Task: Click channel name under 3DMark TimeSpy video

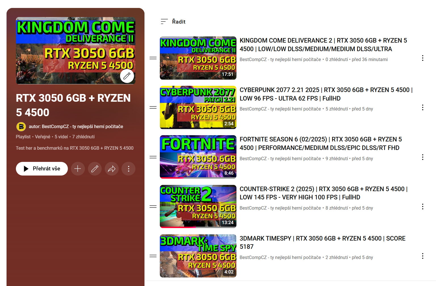Action: [x=280, y=257]
